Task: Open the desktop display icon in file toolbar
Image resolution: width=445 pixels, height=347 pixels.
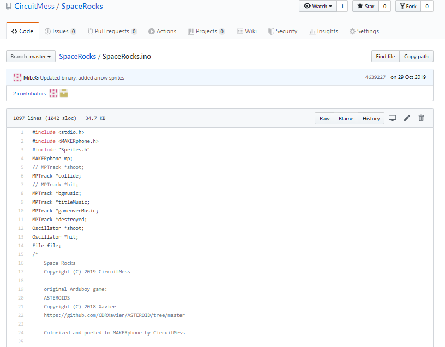Action: pyautogui.click(x=392, y=118)
